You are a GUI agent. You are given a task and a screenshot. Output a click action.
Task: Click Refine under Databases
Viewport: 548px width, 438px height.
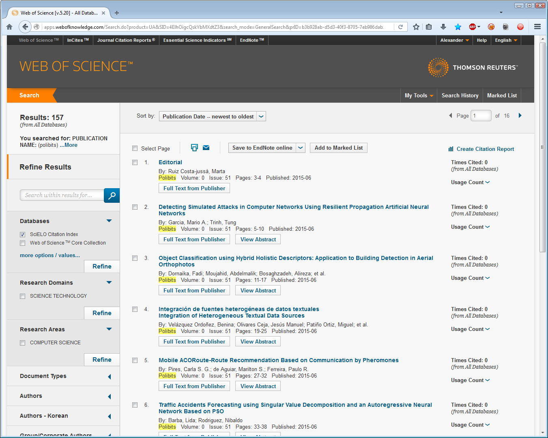pos(102,266)
